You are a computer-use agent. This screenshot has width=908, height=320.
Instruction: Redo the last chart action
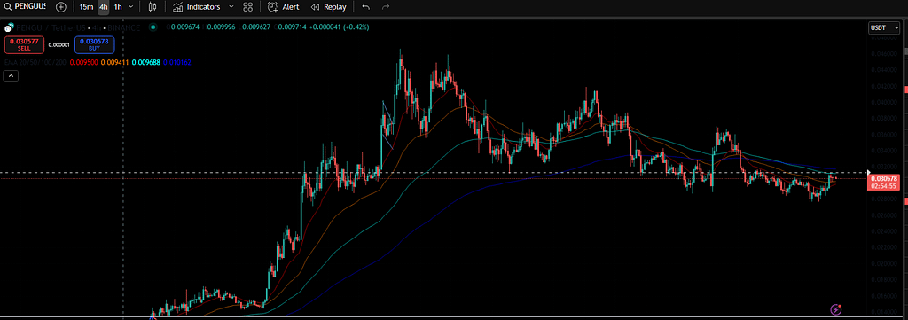pos(386,7)
